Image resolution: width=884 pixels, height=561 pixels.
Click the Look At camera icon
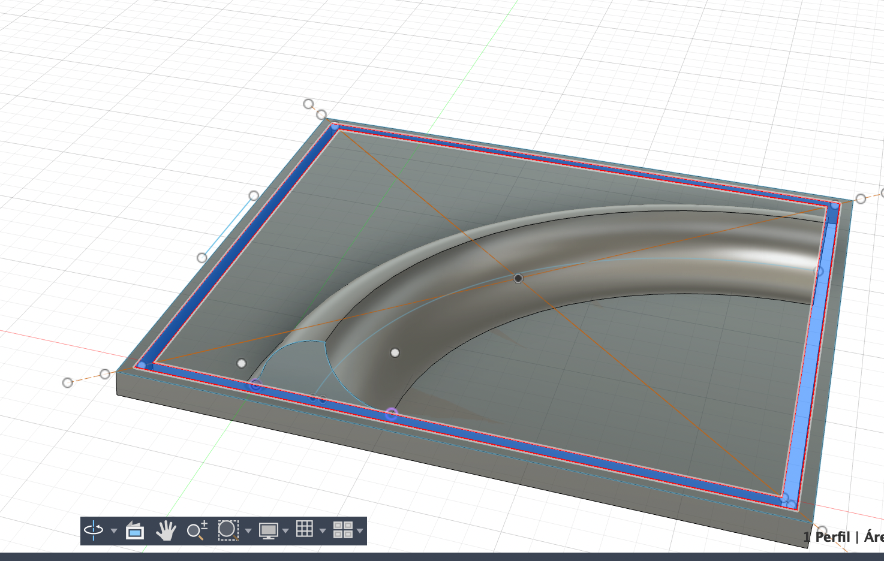(135, 530)
